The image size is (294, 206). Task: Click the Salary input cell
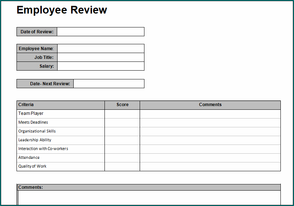click(101, 66)
